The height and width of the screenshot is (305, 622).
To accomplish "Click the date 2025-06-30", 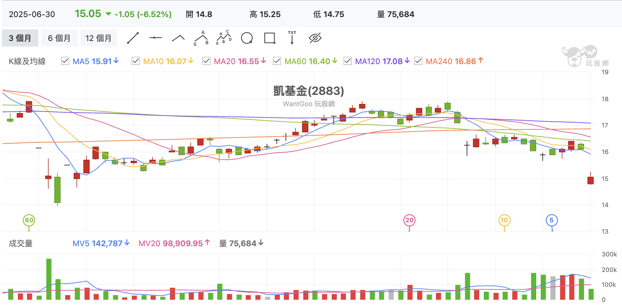I will click(x=32, y=14).
